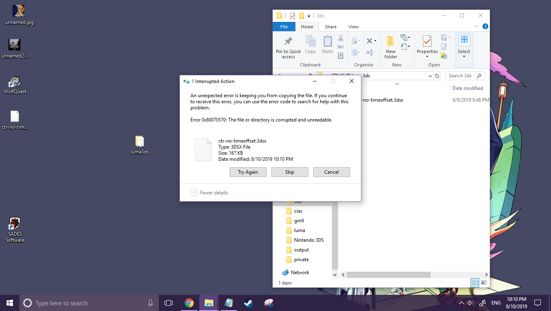Click Pin to Quick access in ribbon
551x311 pixels.
pyautogui.click(x=288, y=48)
